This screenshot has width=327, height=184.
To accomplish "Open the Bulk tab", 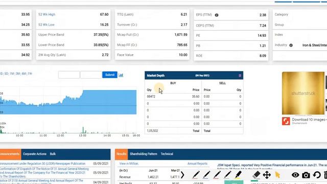I will point(53,154).
